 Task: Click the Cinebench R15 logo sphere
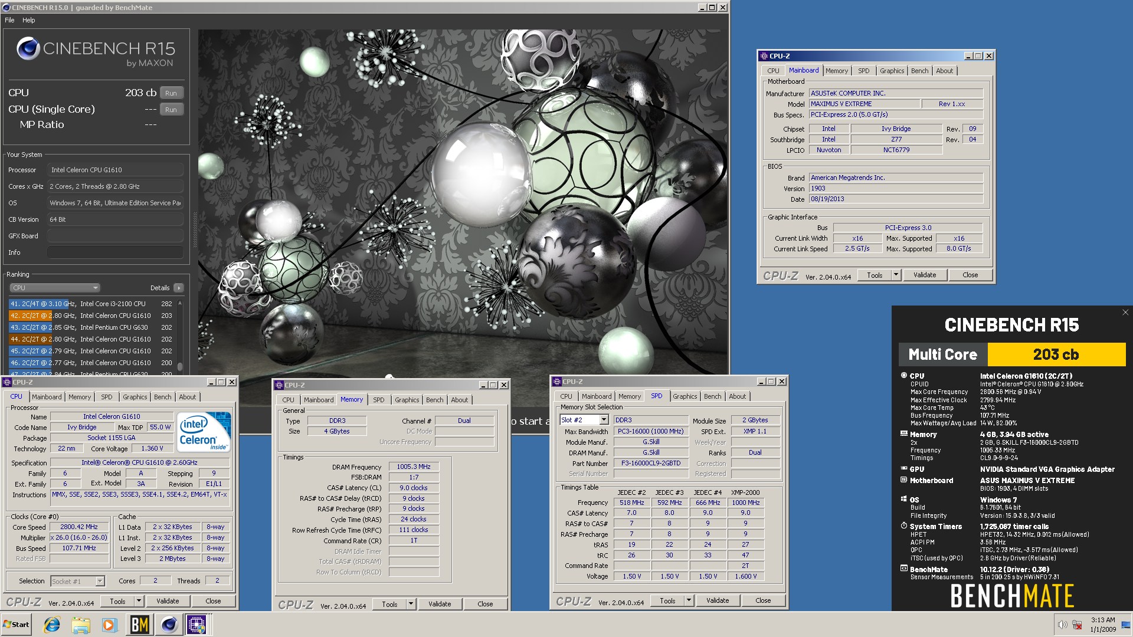tap(28, 49)
